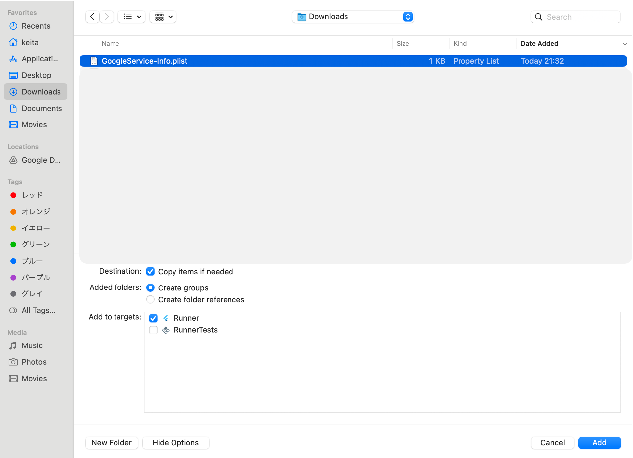Enable the RunnerTests target checkbox
This screenshot has width=633, height=458.
tap(153, 330)
